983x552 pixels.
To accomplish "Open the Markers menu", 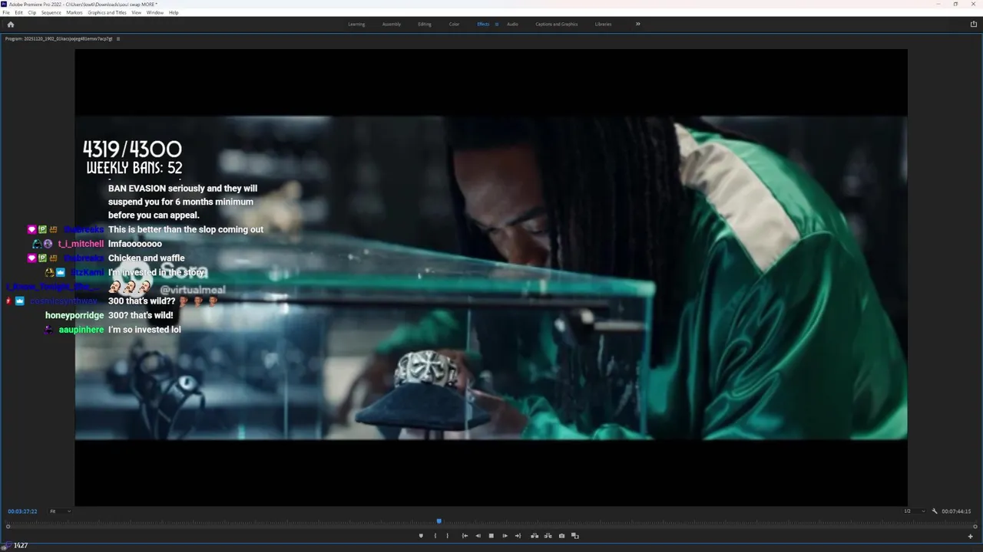I will [x=74, y=12].
